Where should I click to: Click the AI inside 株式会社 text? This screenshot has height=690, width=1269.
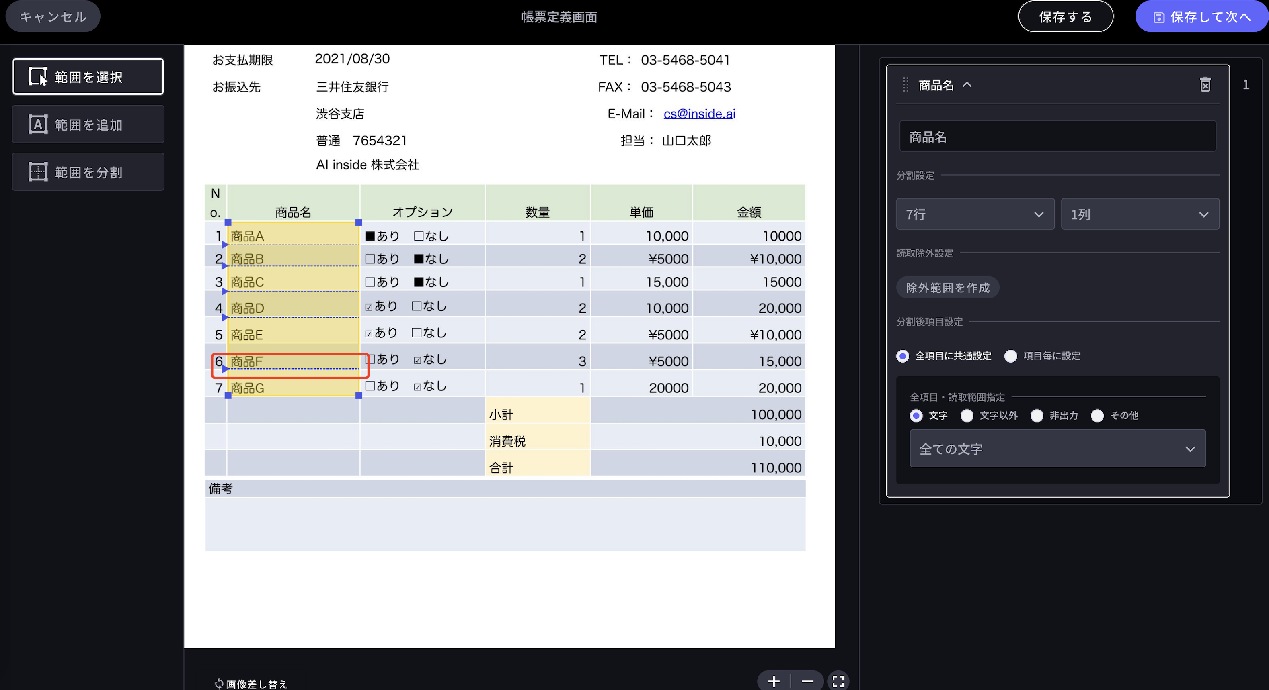(368, 165)
